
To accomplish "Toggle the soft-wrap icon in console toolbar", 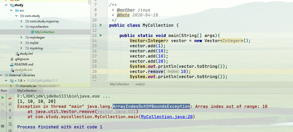I will coord(10,124).
